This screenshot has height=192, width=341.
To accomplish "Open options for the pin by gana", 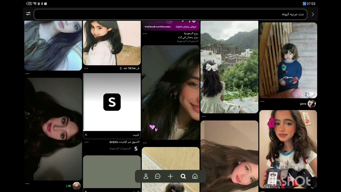I will pos(262,101).
